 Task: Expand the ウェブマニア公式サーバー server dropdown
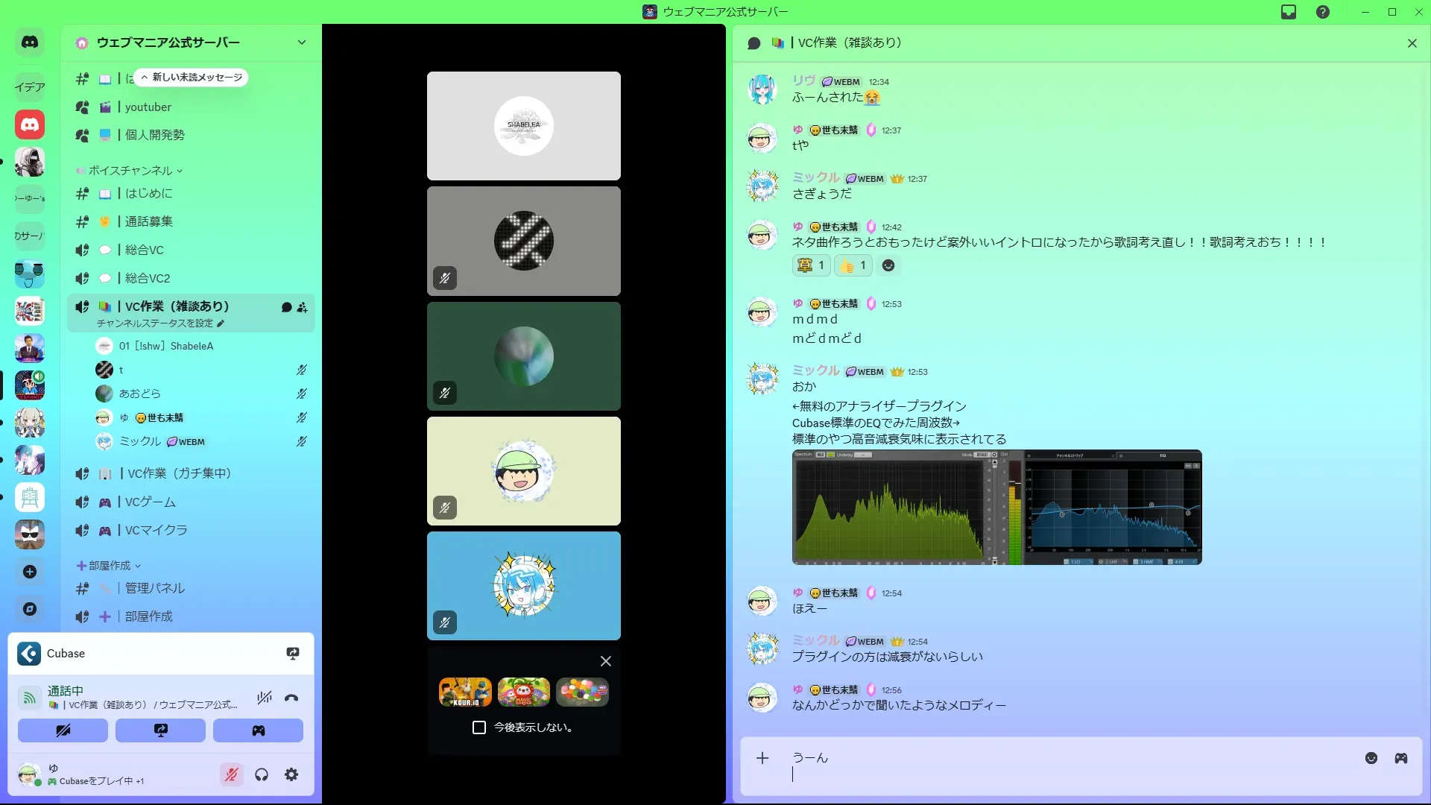coord(302,42)
